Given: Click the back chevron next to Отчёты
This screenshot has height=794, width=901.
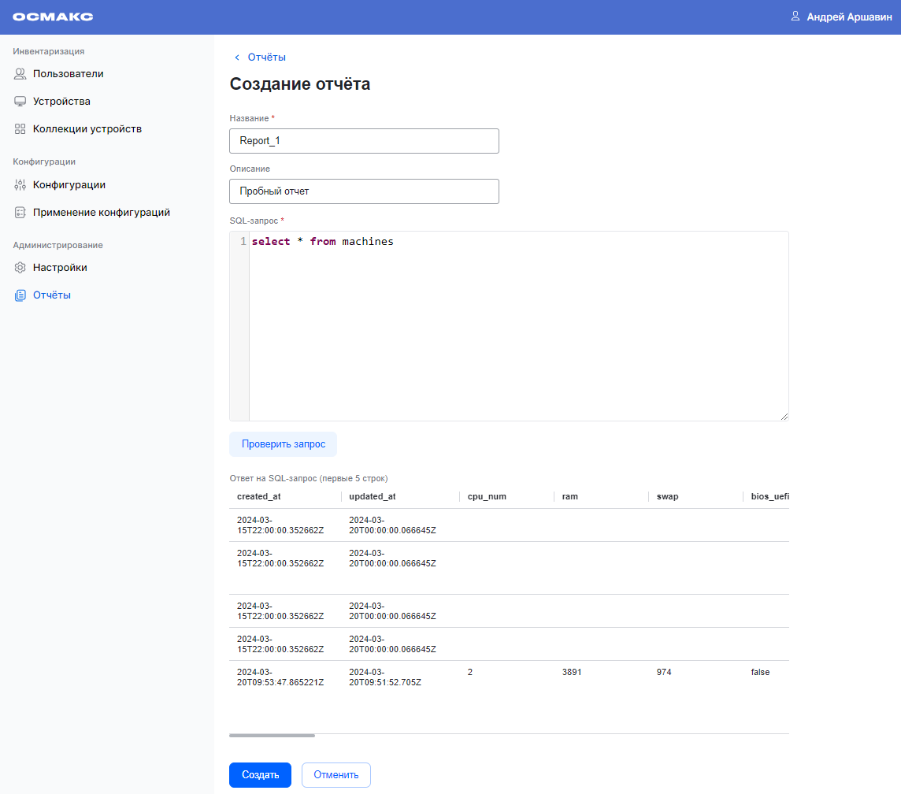Looking at the screenshot, I should 236,58.
